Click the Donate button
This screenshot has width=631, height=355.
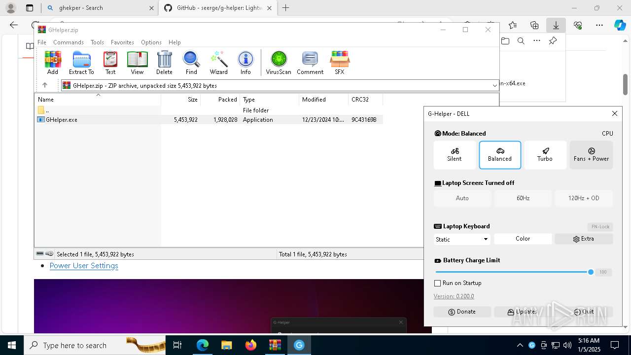pos(462,312)
